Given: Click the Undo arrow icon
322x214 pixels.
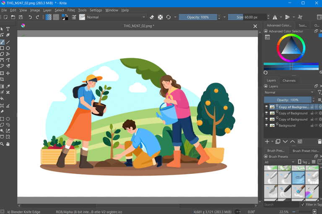Looking at the screenshot, I should pos(30,17).
